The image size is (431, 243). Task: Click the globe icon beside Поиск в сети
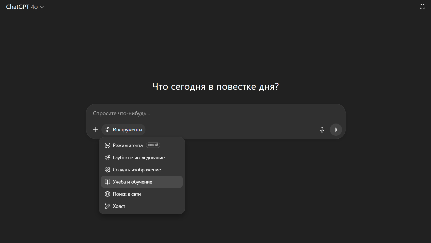107,194
